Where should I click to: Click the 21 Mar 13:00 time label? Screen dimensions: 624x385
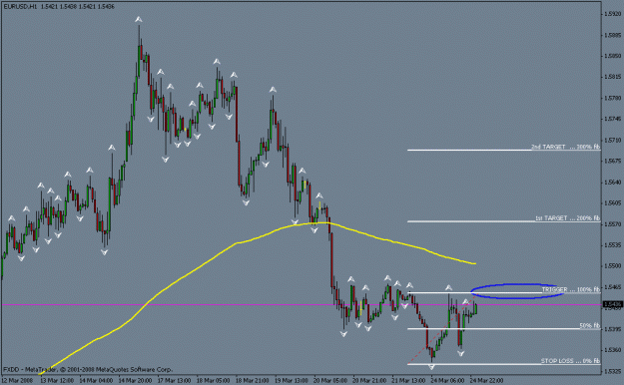tap(408, 380)
